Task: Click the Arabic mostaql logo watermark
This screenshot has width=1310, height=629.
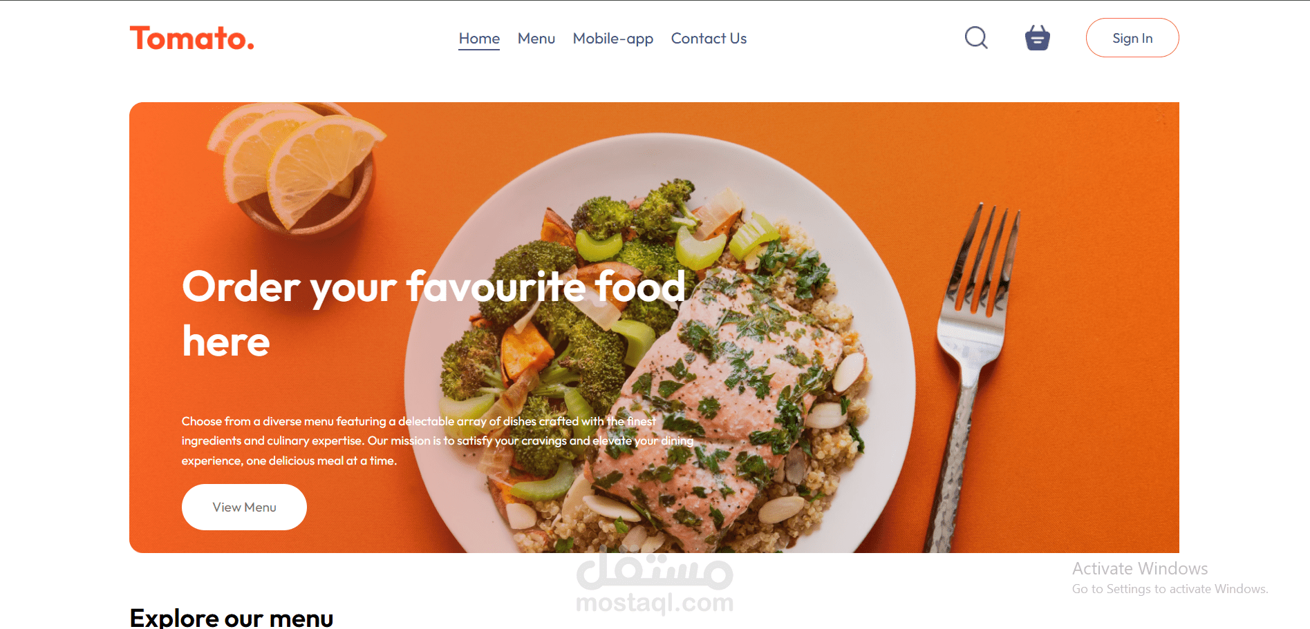Action: point(655,570)
